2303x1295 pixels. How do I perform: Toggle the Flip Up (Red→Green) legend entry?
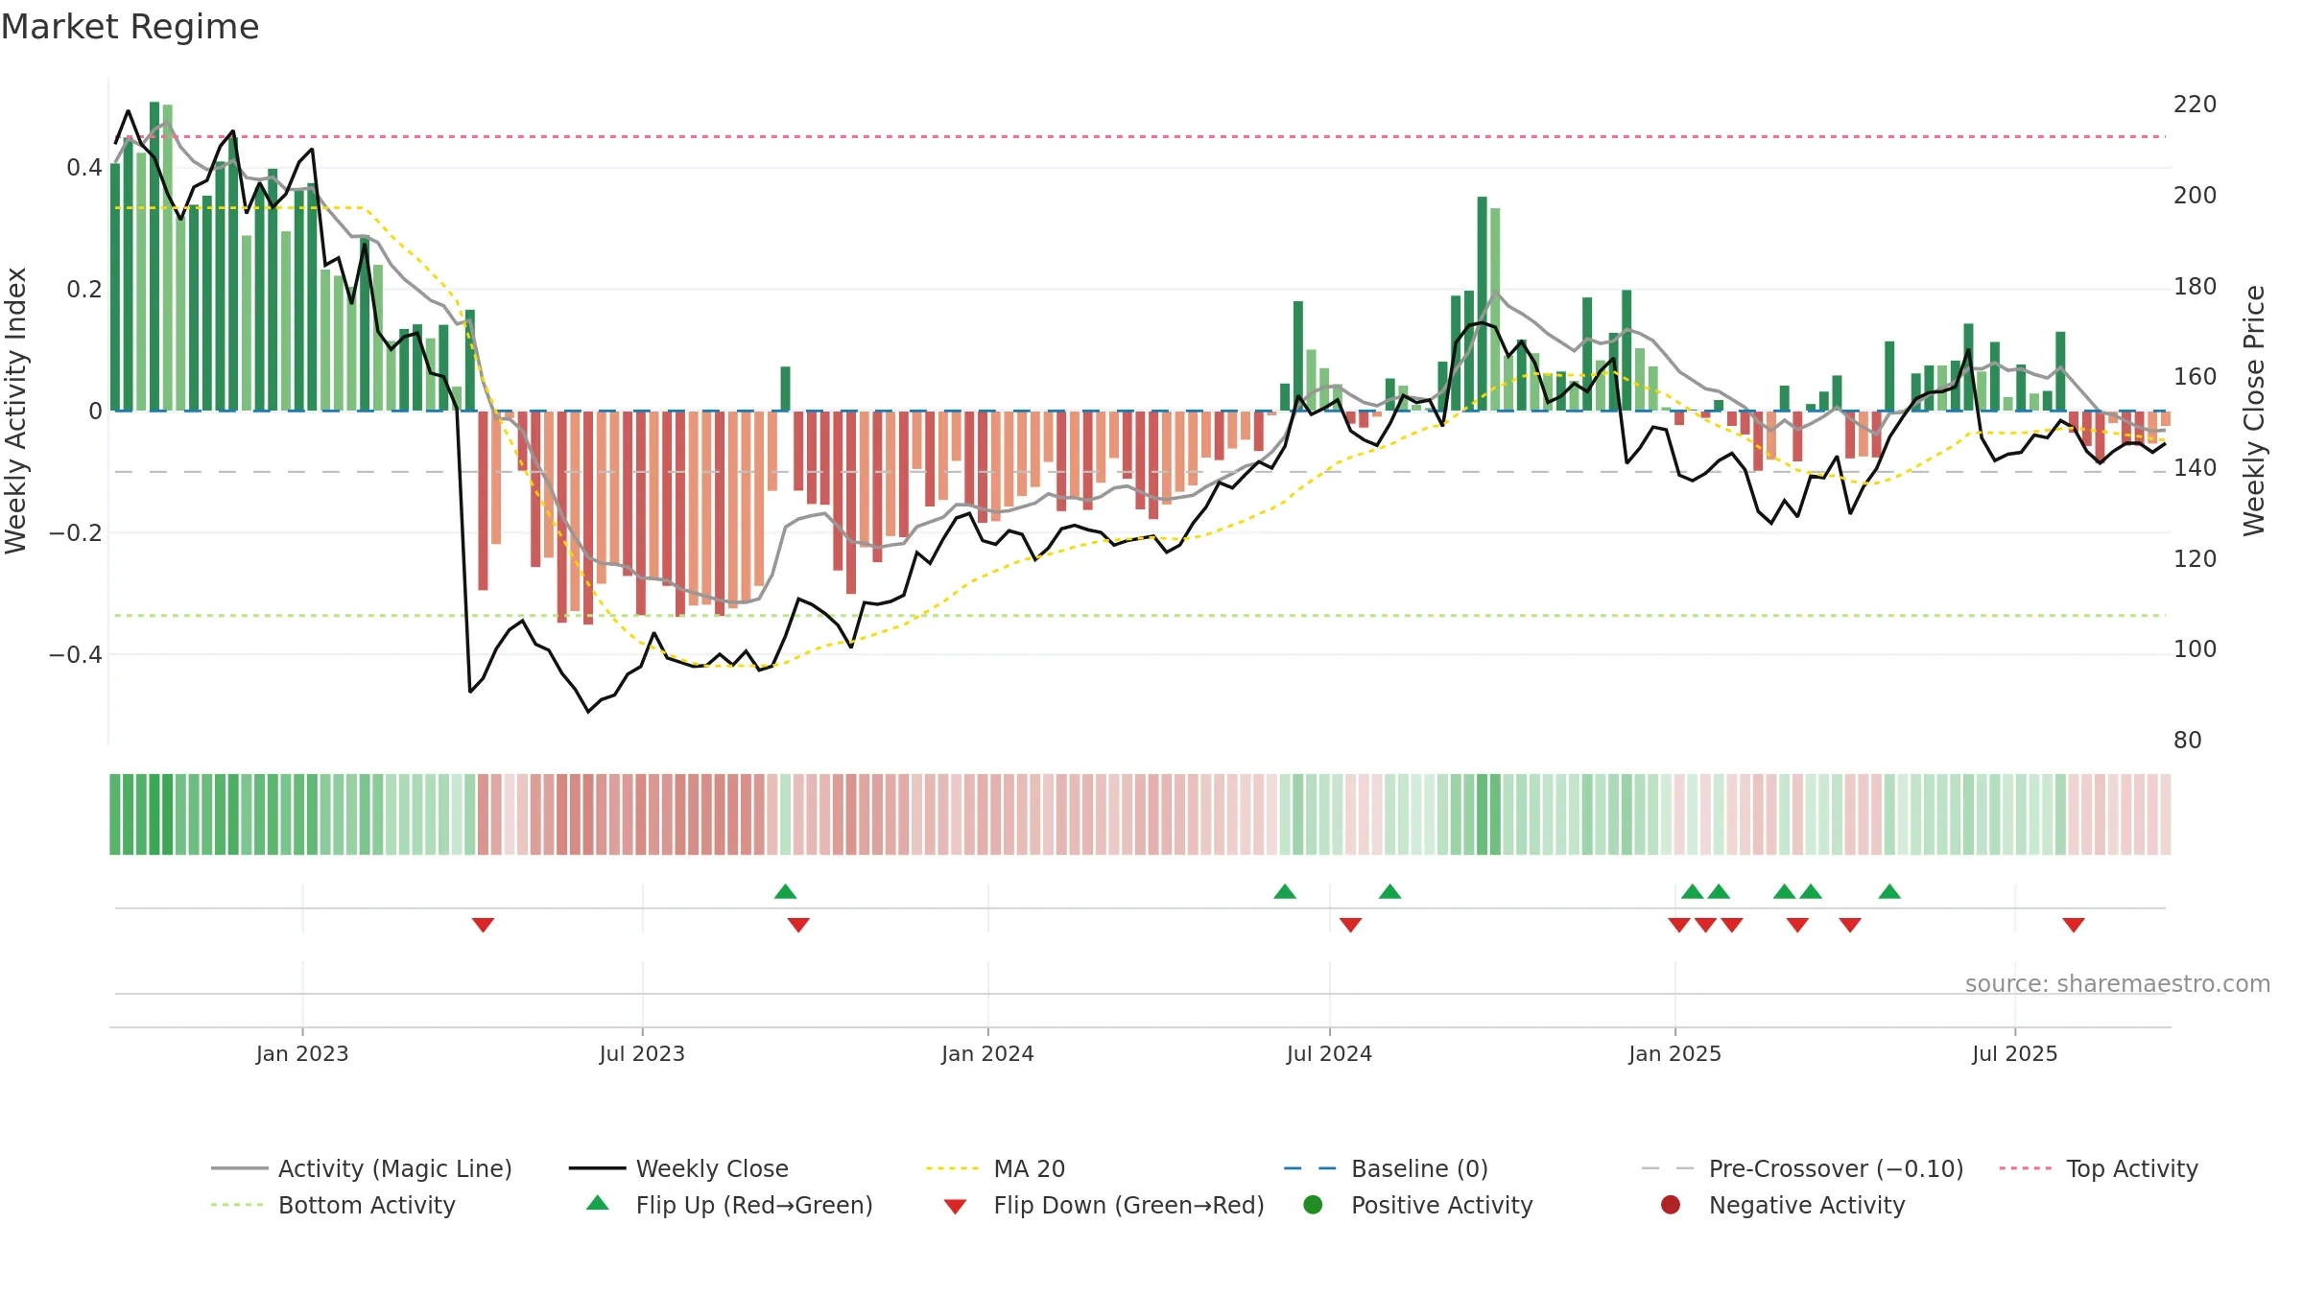(729, 1205)
